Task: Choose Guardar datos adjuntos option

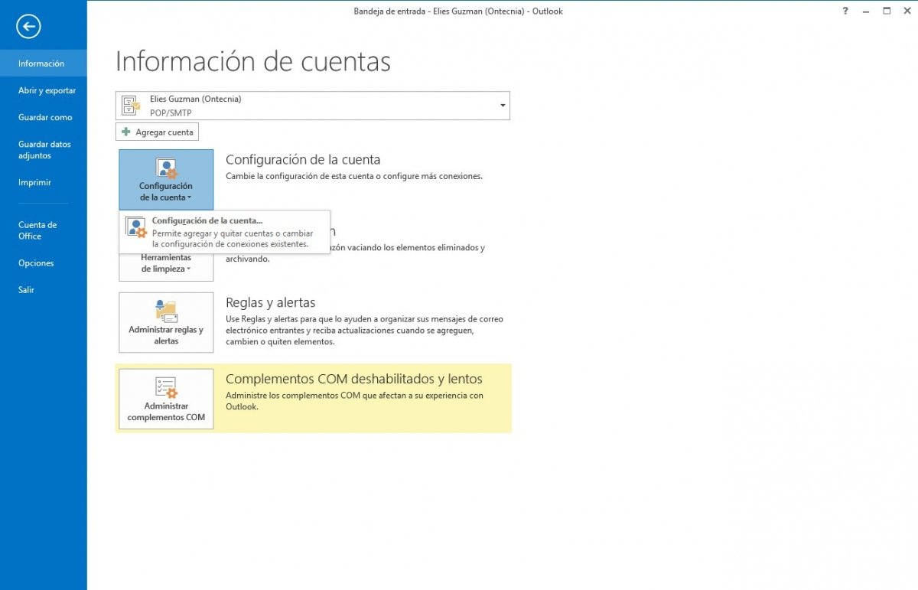Action: tap(44, 150)
